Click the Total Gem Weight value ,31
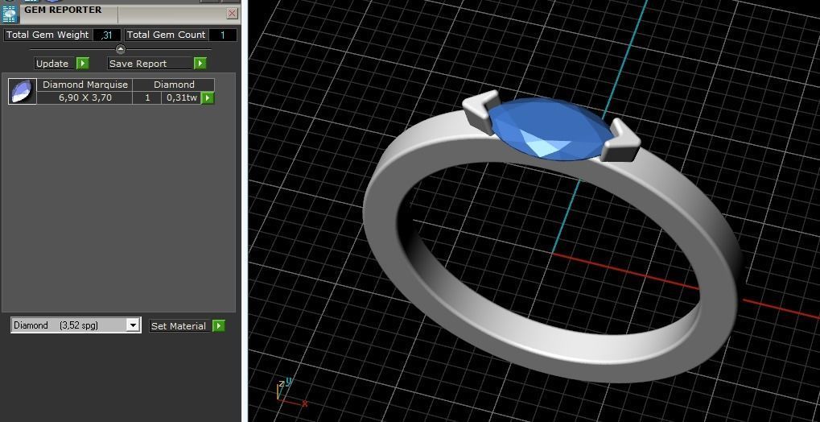The image size is (820, 422). click(x=107, y=35)
